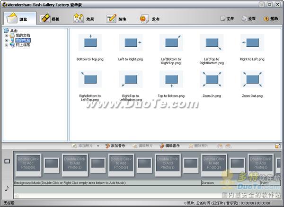Click the rotate right icon in the toolbar
This screenshot has width=284, height=207.
pyautogui.click(x=228, y=146)
